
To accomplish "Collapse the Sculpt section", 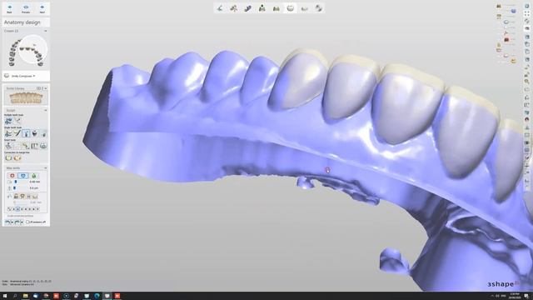I will [x=46, y=110].
